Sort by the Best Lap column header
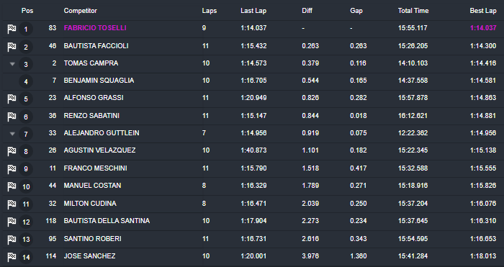Screen dimensions: 504x267 (x=483, y=11)
